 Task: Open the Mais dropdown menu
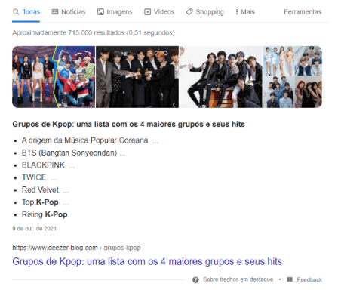[x=245, y=12]
